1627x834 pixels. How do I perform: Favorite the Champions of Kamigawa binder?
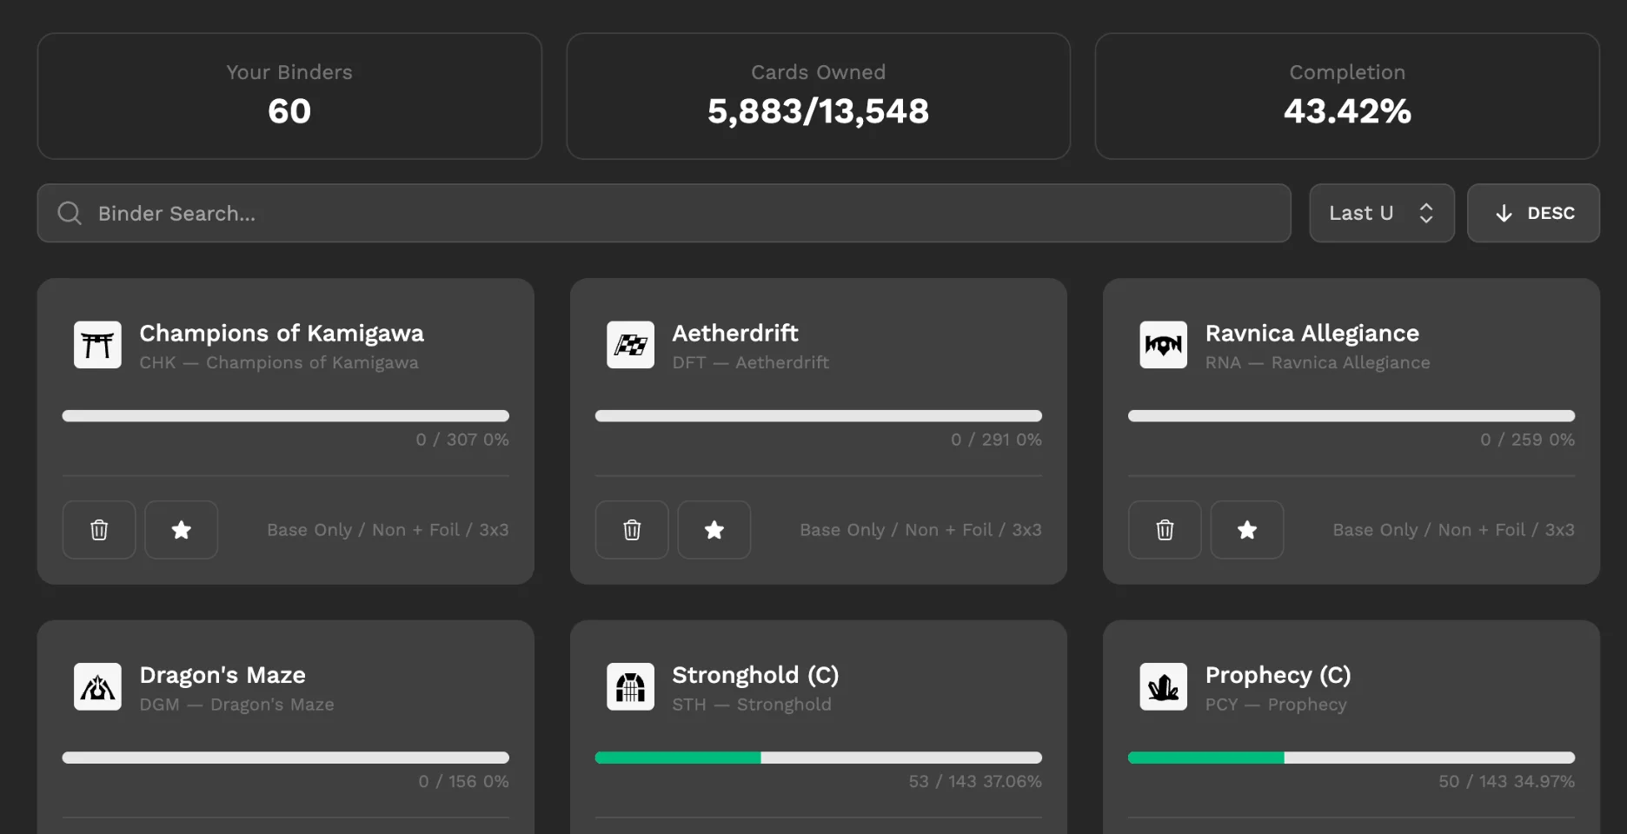click(181, 530)
